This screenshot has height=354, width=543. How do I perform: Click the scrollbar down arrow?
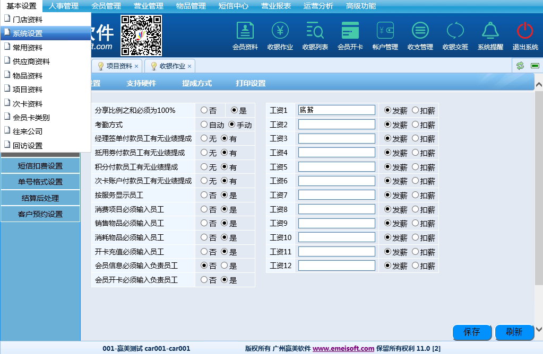[x=539, y=329]
